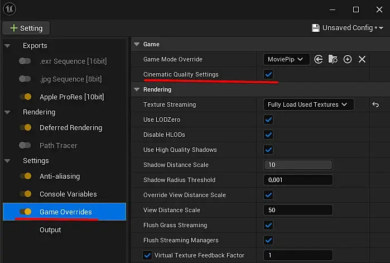Reset Texture Streaming to default value
This screenshot has height=263, width=390.
point(375,104)
